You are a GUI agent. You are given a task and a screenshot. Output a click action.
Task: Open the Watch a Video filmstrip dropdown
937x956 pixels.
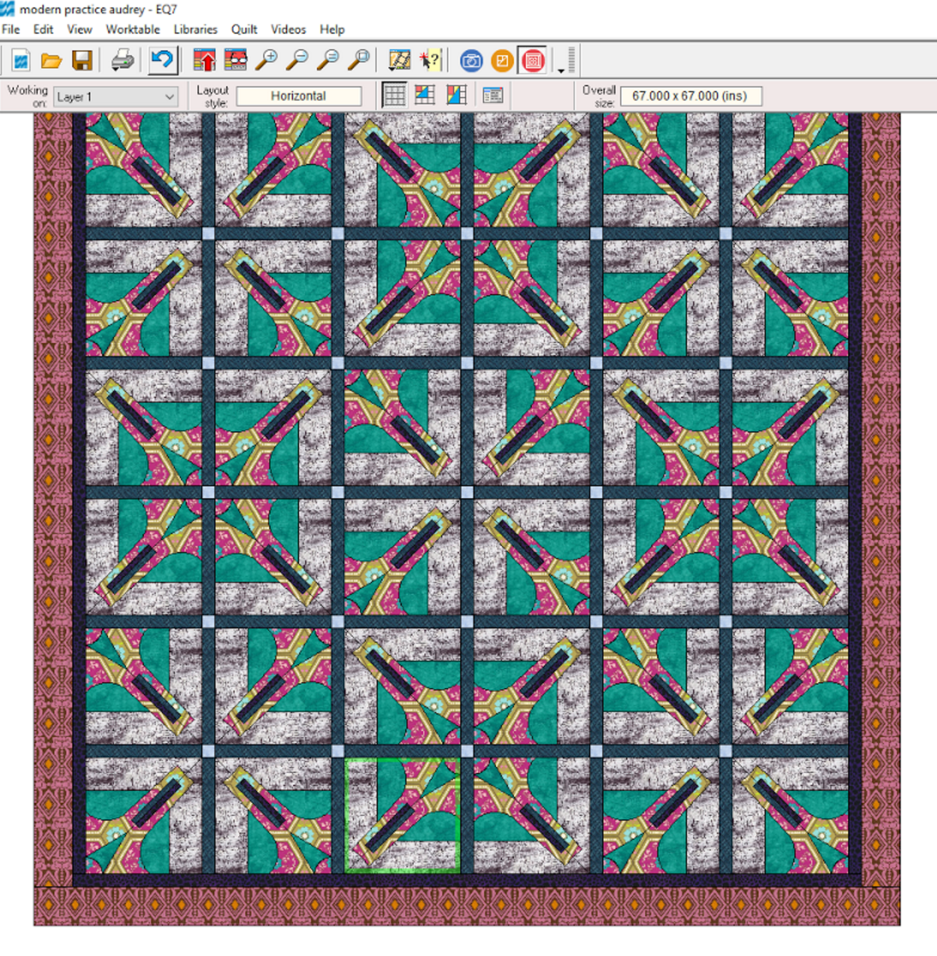click(x=399, y=61)
